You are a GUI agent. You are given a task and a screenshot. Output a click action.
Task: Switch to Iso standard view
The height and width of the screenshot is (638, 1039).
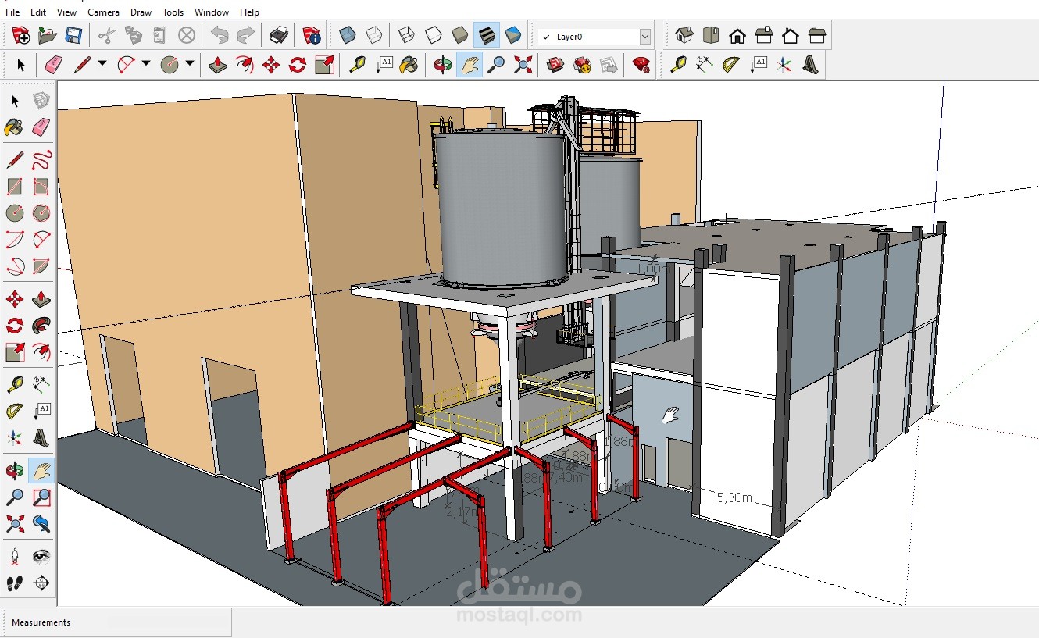click(x=684, y=35)
